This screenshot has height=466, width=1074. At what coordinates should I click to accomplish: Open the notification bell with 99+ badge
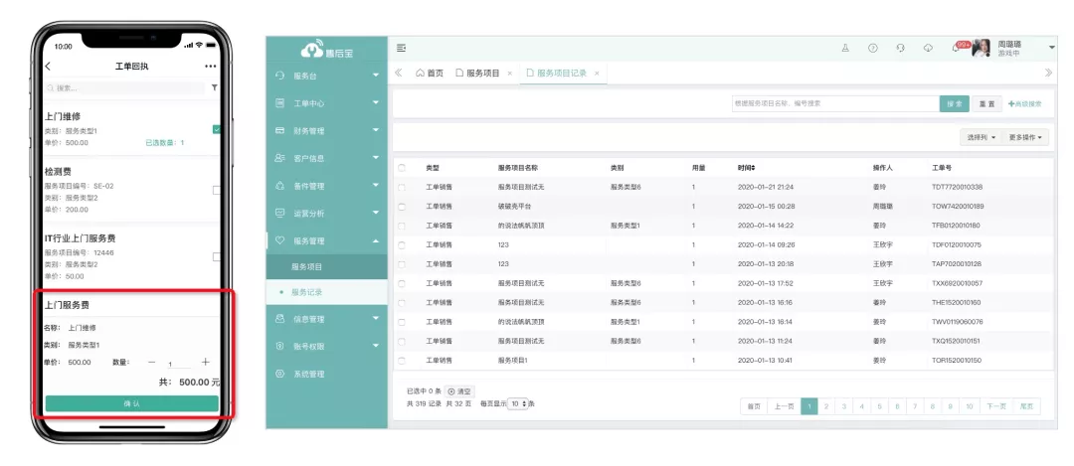point(957,48)
